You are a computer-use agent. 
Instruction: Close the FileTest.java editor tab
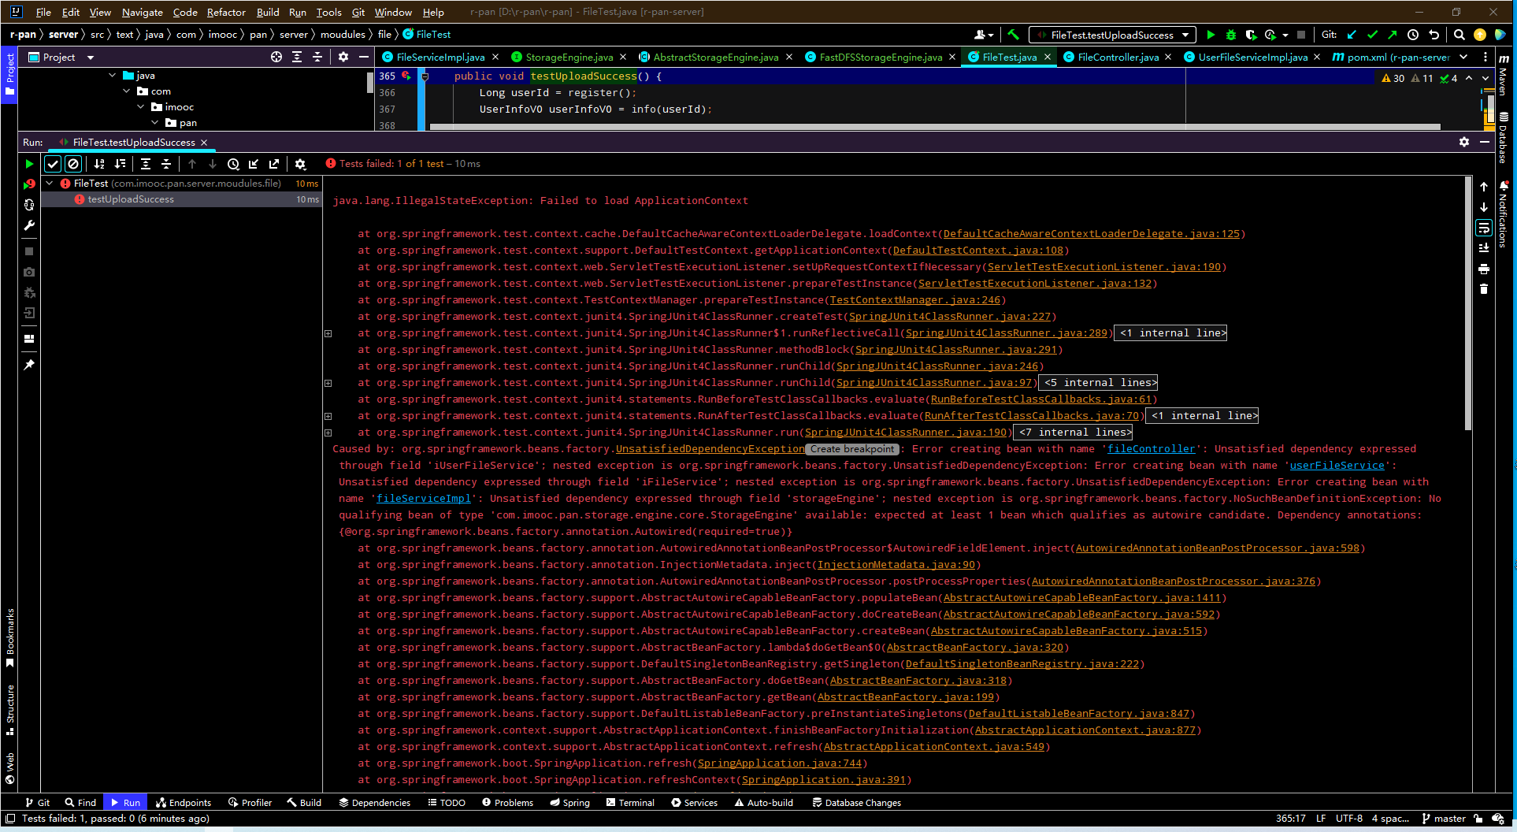1048,57
